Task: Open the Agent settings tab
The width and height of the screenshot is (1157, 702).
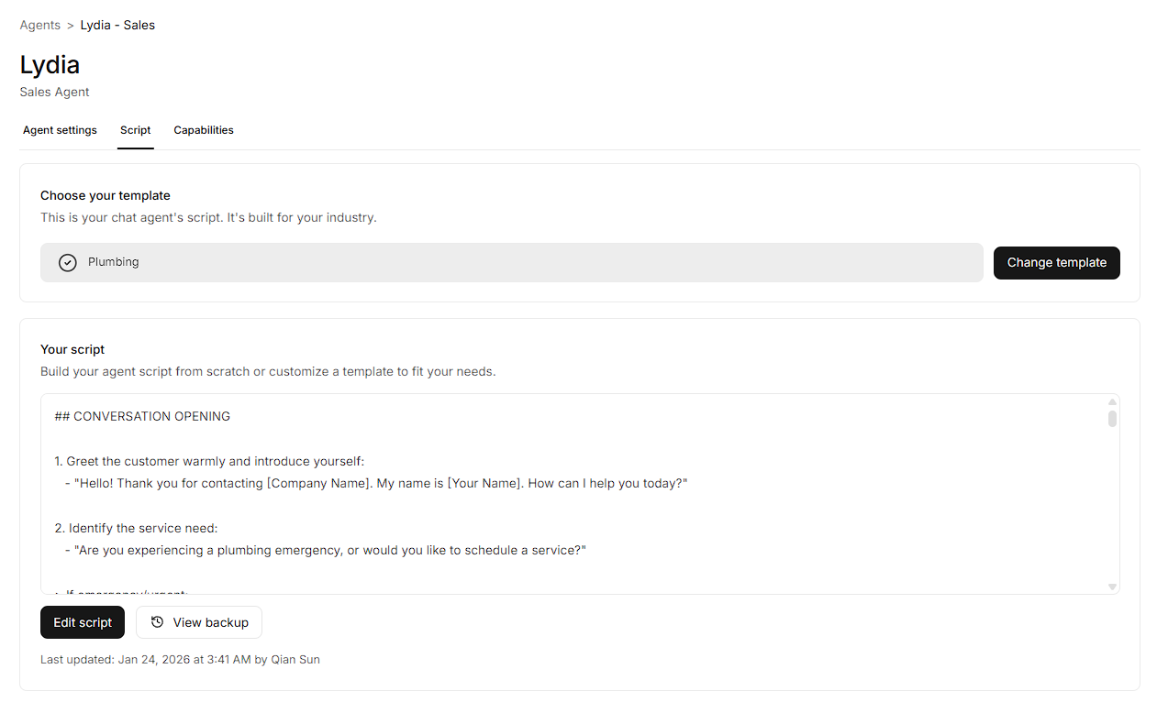Action: click(60, 130)
